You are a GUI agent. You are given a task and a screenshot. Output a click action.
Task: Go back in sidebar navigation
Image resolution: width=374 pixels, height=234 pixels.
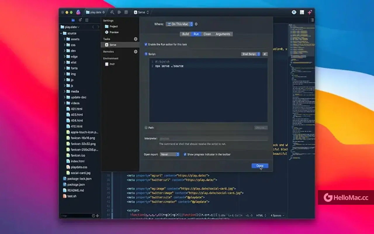tap(93, 27)
